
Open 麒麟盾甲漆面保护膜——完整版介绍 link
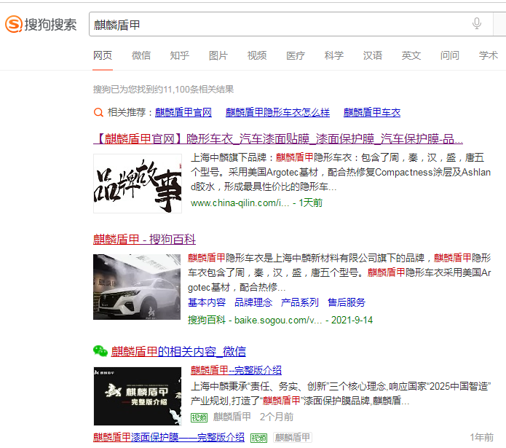pos(168,438)
